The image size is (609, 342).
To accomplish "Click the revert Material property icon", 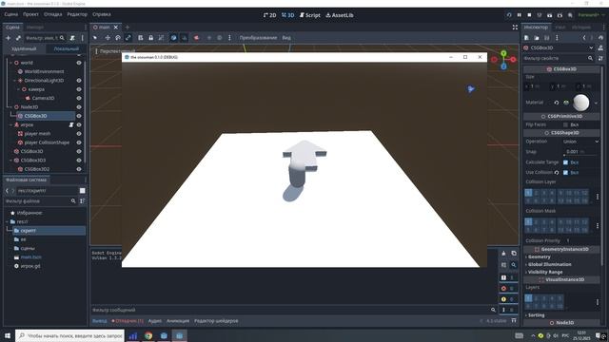I will pyautogui.click(x=556, y=103).
